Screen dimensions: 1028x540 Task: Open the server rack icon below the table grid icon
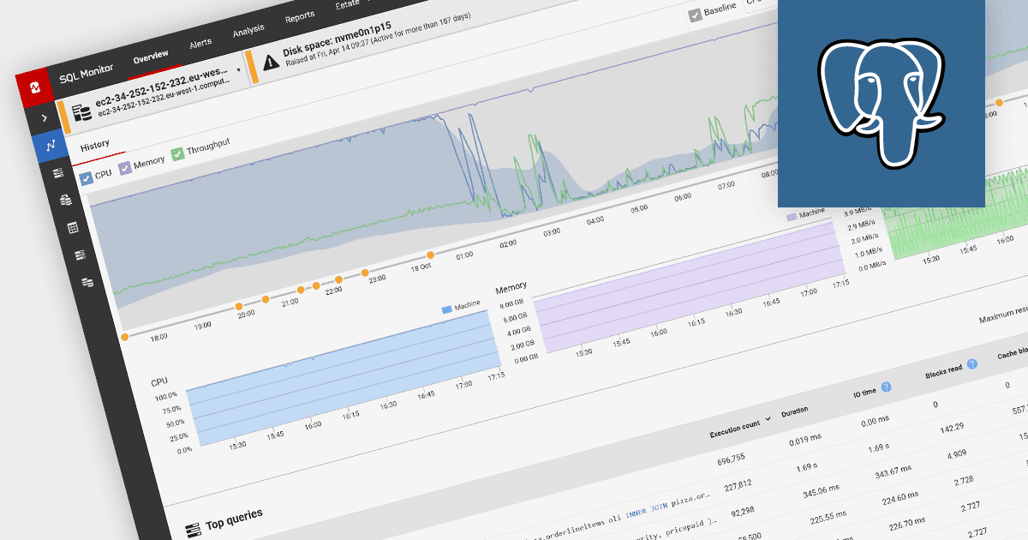[x=80, y=255]
